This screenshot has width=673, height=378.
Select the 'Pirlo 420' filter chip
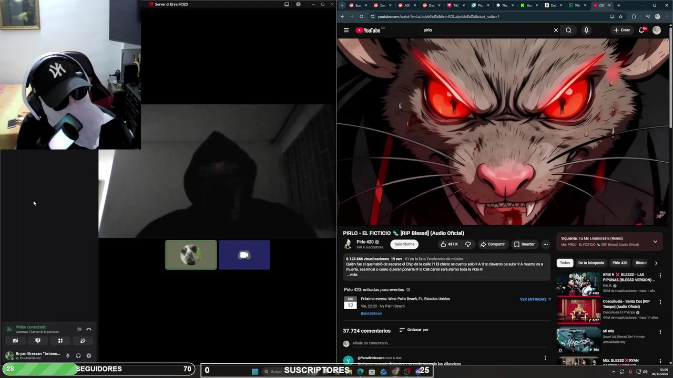coord(620,262)
